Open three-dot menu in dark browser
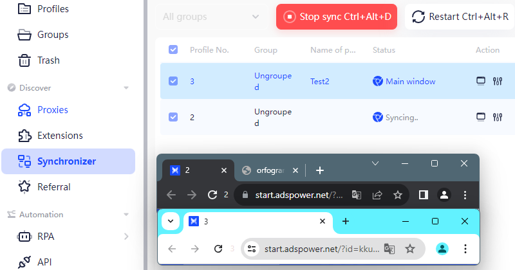The width and height of the screenshot is (515, 270). [465, 195]
